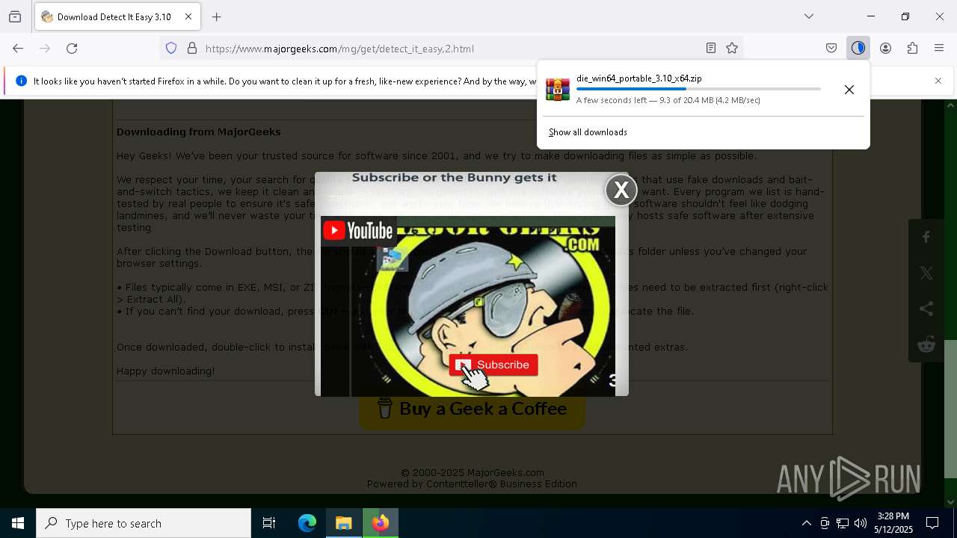Toggle the downloads panel toolbar button

click(x=858, y=49)
